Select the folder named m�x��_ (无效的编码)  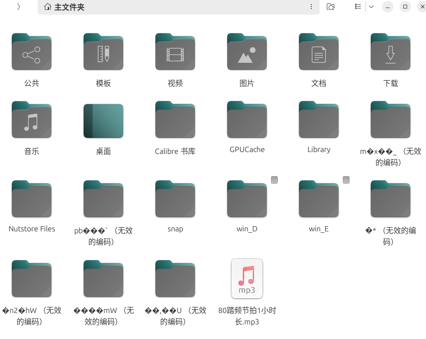click(391, 119)
